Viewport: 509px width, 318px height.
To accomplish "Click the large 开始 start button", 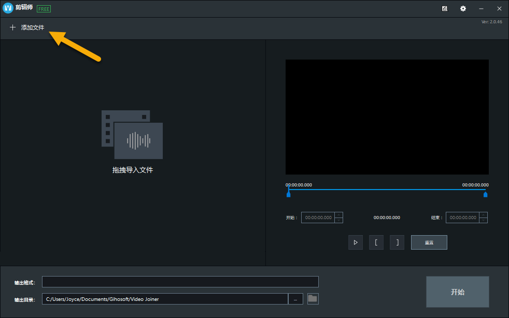I will tap(458, 292).
